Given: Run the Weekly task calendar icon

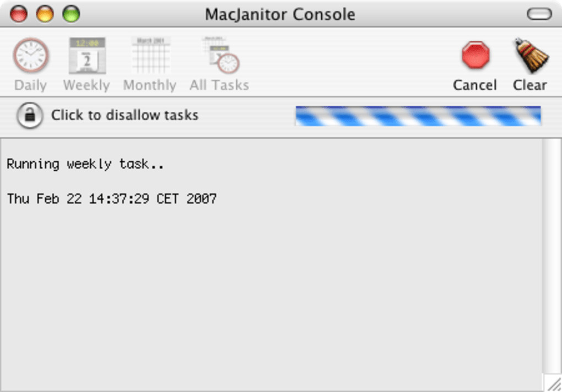Looking at the screenshot, I should pos(87,56).
